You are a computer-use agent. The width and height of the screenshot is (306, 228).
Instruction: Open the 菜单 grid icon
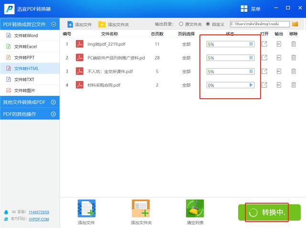244,9
